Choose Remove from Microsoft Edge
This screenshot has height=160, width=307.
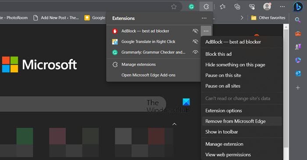click(242, 121)
